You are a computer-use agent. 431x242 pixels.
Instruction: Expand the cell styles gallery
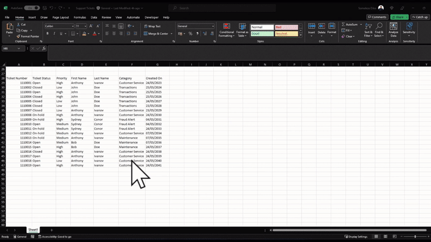click(301, 35)
